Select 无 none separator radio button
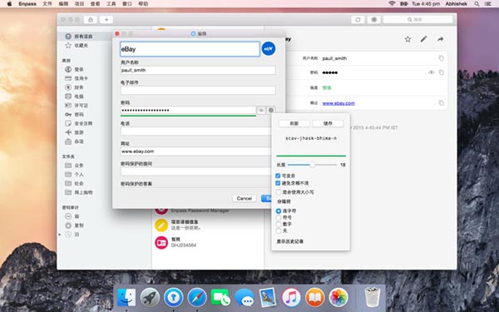 click(279, 230)
